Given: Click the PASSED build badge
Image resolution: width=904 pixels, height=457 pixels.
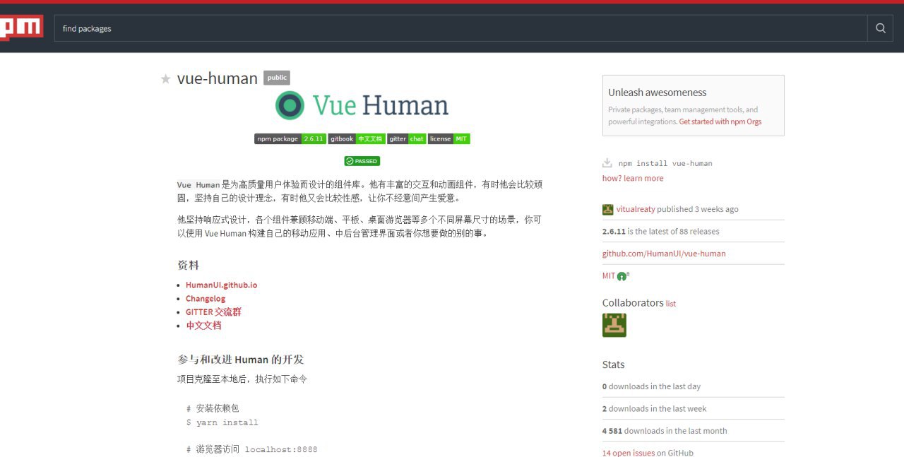Looking at the screenshot, I should (x=362, y=161).
